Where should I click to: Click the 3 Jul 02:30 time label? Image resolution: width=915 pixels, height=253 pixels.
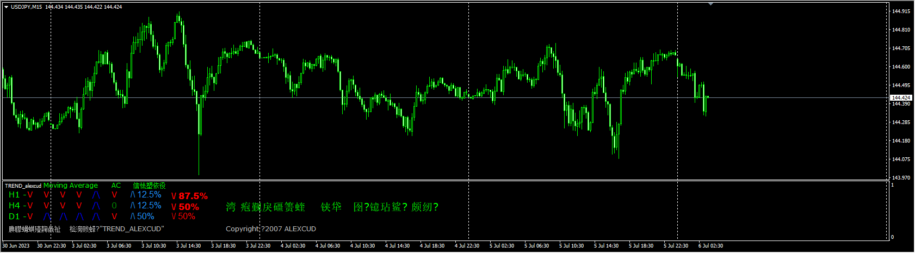[84, 246]
